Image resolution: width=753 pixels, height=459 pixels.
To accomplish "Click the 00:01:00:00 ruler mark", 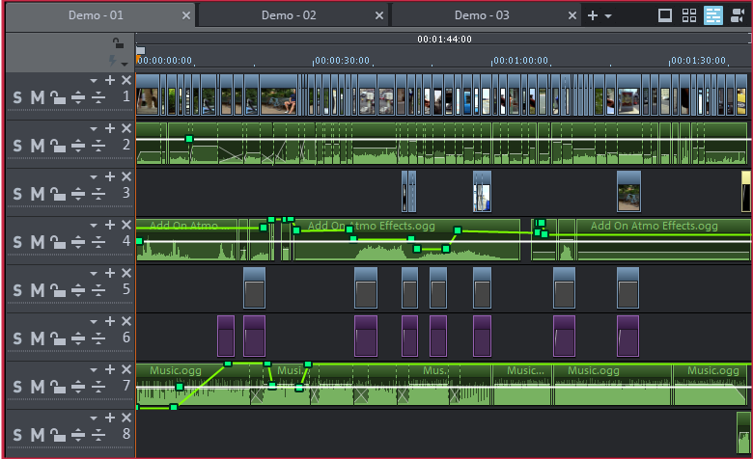I will [x=520, y=61].
